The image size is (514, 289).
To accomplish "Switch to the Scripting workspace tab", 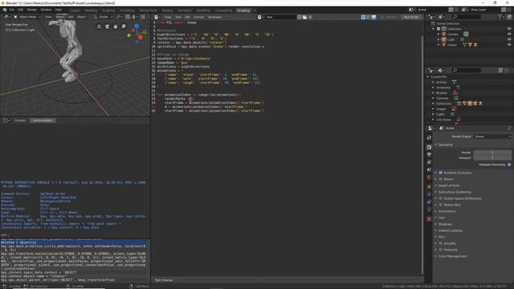I will click(x=243, y=10).
